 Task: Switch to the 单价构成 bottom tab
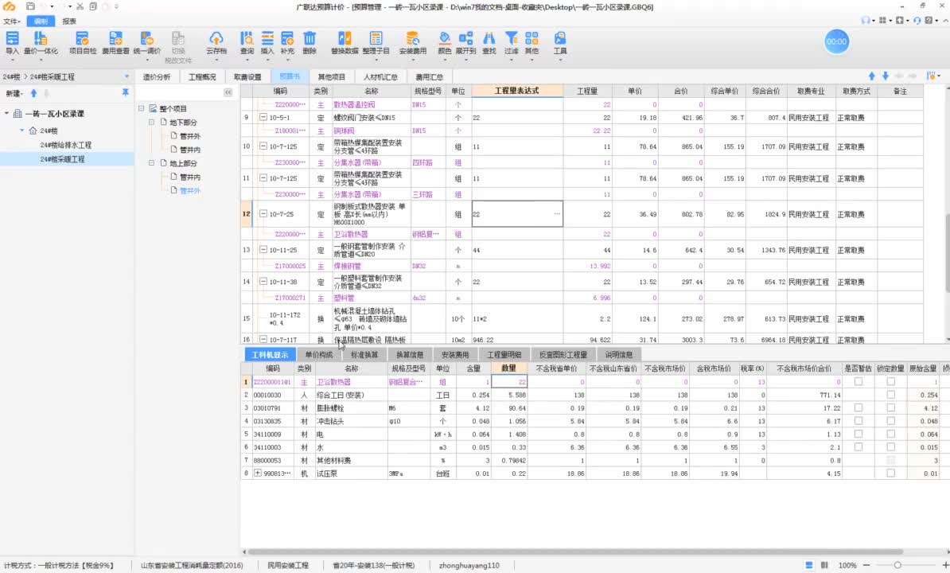pos(319,354)
